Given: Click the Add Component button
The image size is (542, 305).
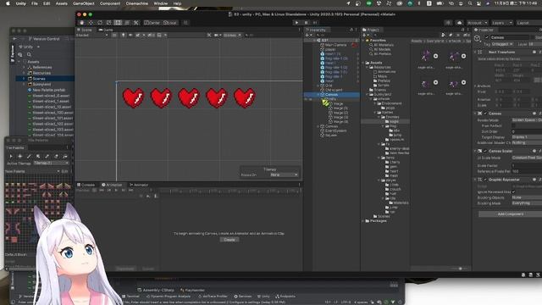Looking at the screenshot, I should point(510,214).
